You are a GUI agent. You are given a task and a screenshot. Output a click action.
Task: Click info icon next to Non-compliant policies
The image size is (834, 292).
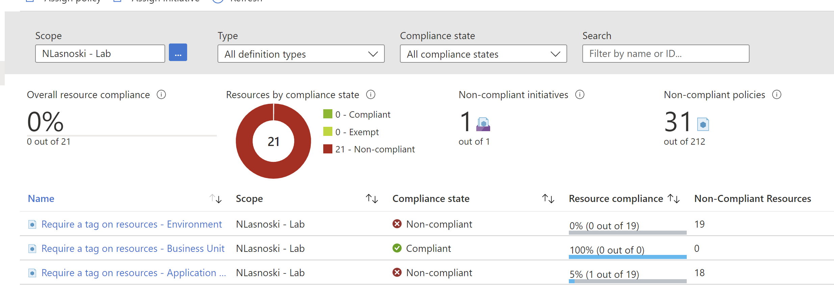(777, 95)
